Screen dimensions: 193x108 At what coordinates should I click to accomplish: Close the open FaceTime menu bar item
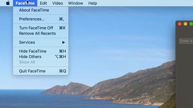click(25, 3)
